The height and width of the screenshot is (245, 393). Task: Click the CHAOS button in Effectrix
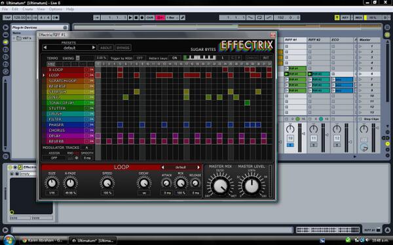tap(252, 57)
